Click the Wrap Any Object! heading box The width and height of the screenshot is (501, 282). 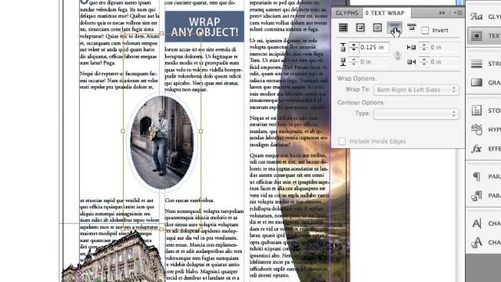point(204,27)
